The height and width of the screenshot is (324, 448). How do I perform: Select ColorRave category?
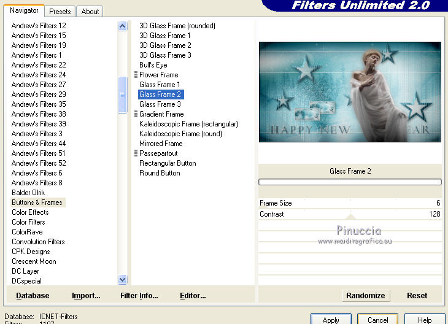point(27,232)
